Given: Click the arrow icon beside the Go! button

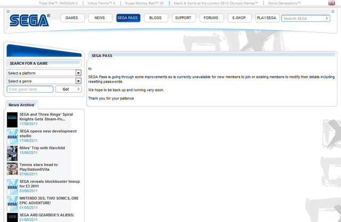Looking at the screenshot, I should click(x=79, y=89).
